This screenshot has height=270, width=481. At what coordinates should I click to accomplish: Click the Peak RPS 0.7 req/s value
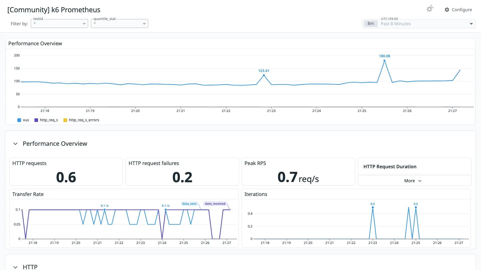pyautogui.click(x=298, y=177)
